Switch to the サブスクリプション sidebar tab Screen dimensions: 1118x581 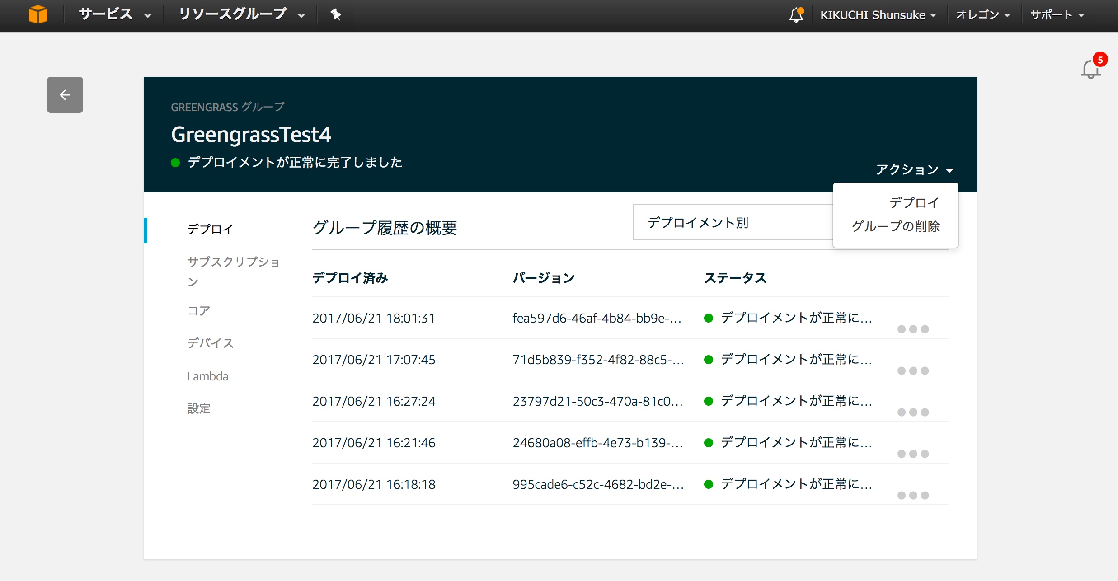point(234,271)
